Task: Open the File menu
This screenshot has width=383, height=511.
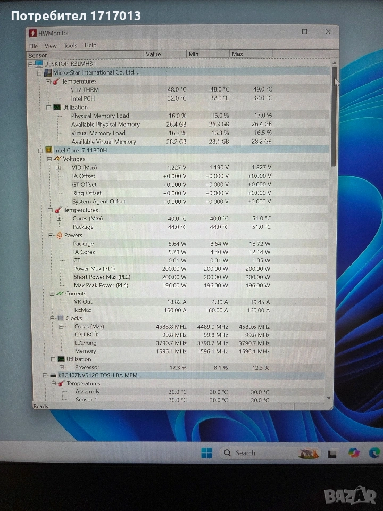Action: pos(34,46)
